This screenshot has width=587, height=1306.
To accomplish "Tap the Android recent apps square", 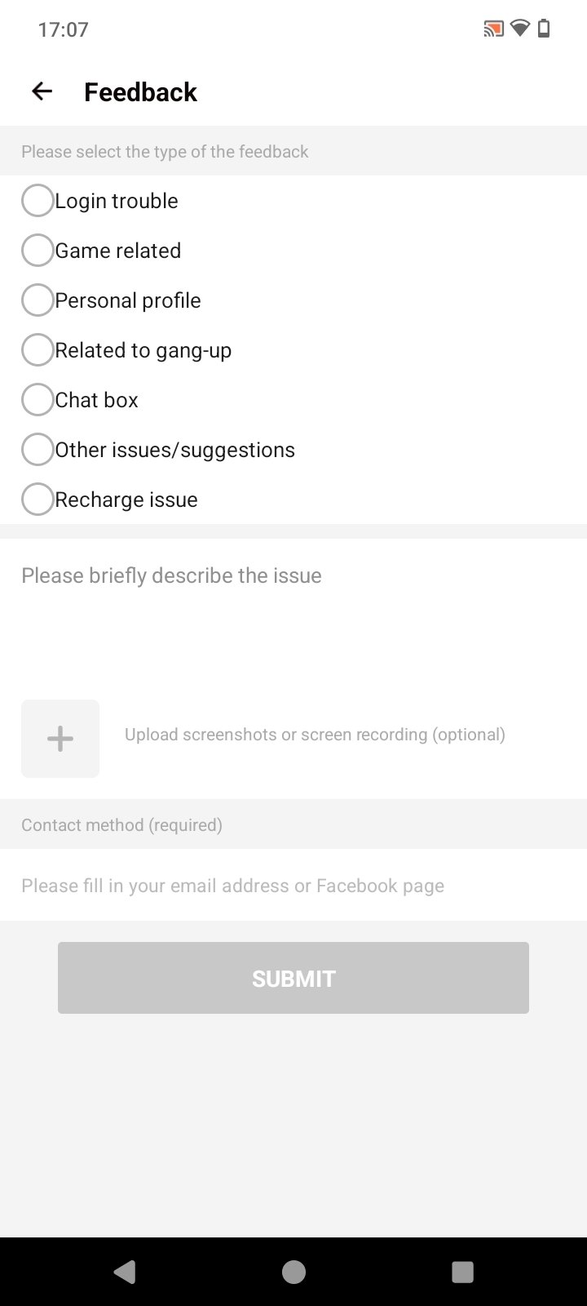I will (x=462, y=1272).
